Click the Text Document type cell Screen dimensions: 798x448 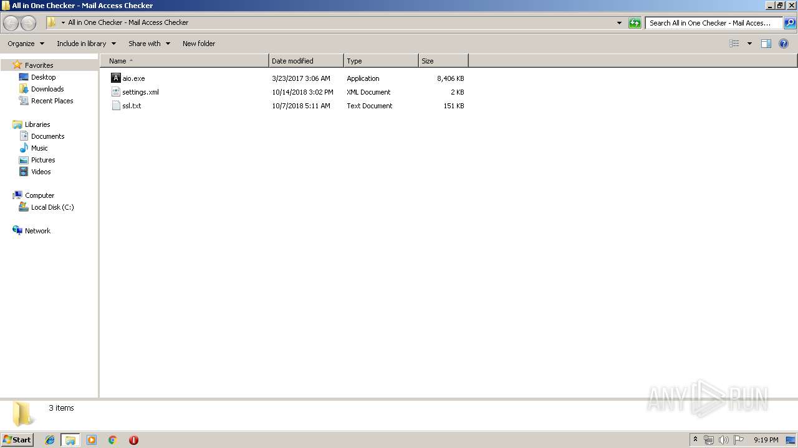coord(370,106)
